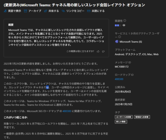The width and height of the screenshot is (166, 140).
Task: Click the 概要 summary heading
Action: pyautogui.click(x=11, y=25)
